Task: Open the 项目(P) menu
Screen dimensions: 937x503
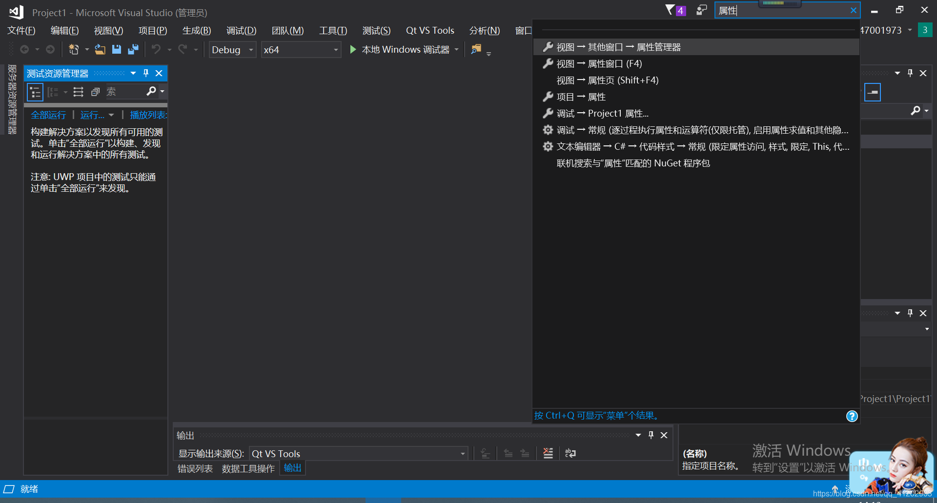Action: (x=153, y=31)
